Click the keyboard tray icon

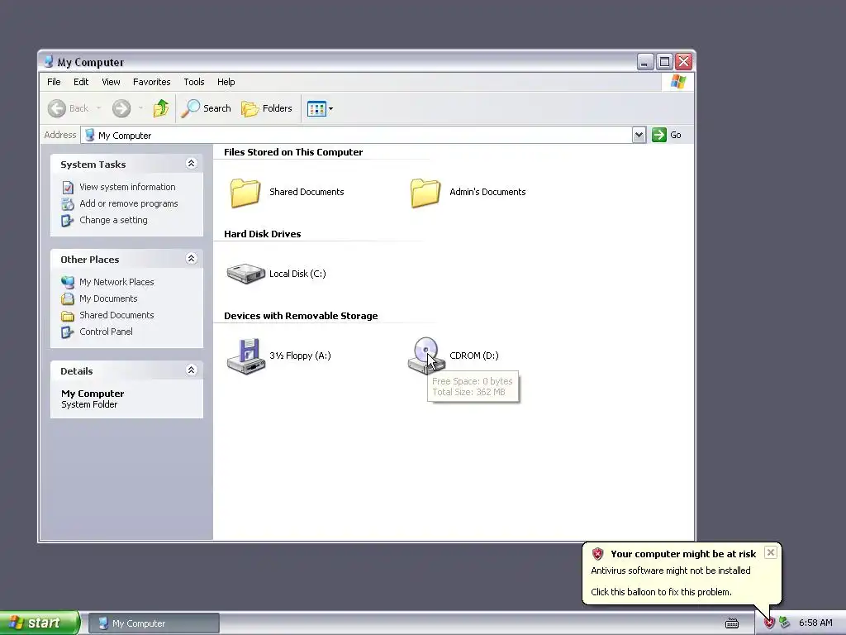pyautogui.click(x=732, y=623)
